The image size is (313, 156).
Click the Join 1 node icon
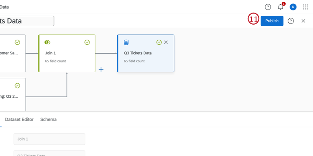coord(47,42)
